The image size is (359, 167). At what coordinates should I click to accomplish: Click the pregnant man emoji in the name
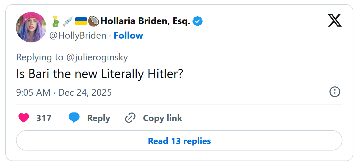(x=56, y=21)
